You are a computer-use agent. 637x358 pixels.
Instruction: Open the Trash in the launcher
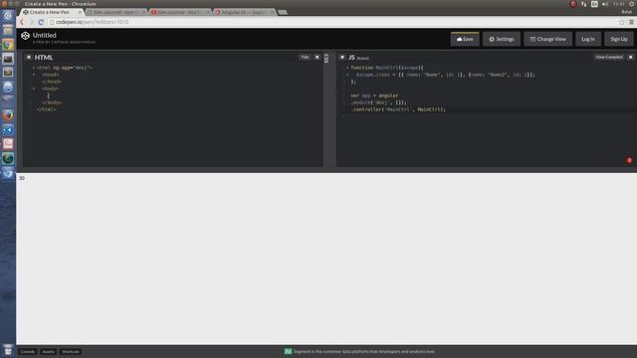point(8,349)
